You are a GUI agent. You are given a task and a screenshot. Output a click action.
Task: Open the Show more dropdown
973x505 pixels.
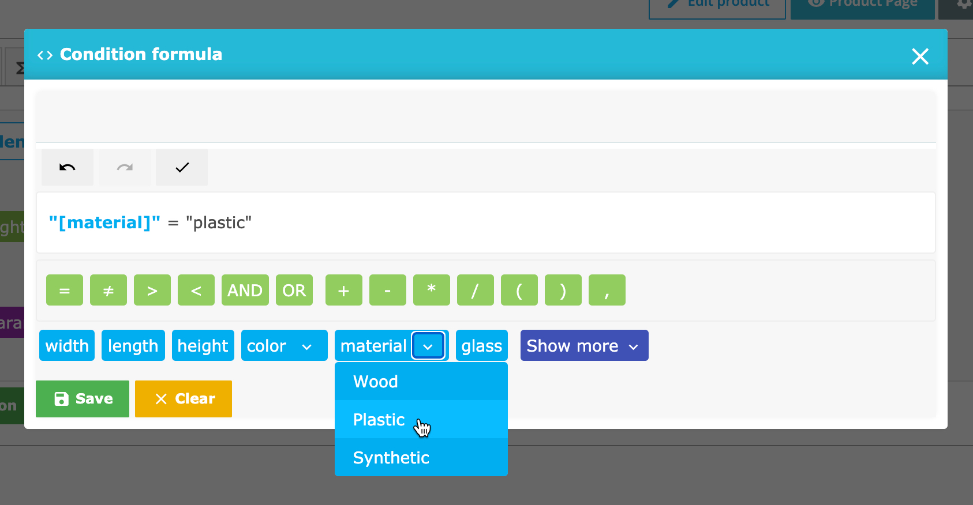click(x=584, y=346)
